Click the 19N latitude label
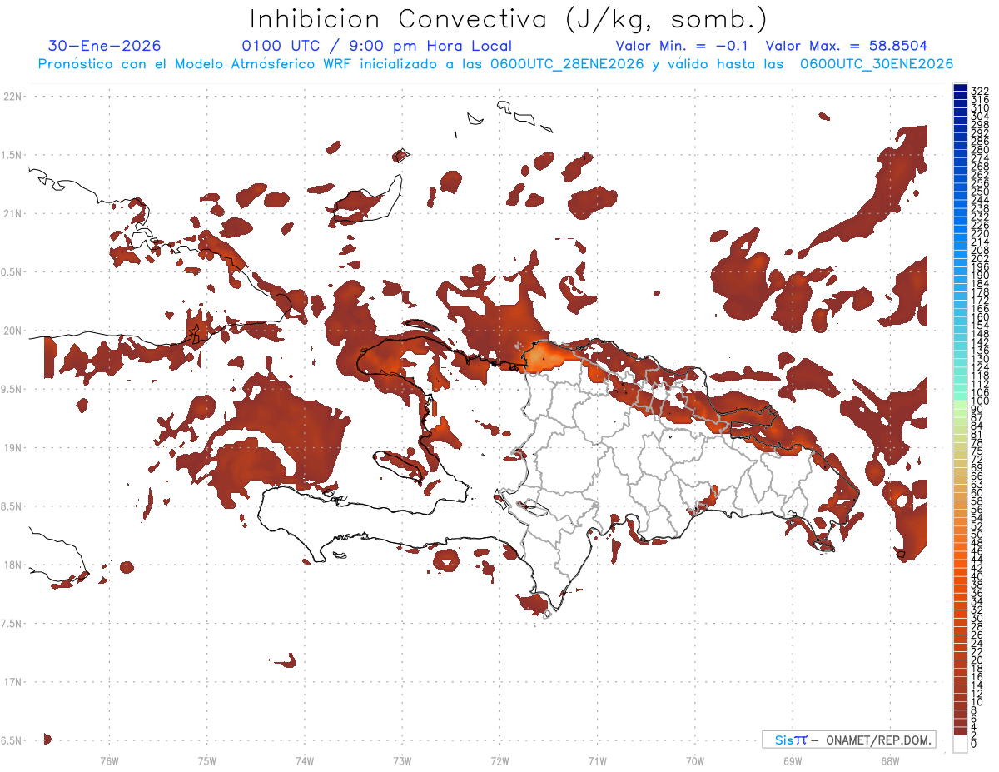The height and width of the screenshot is (772, 999). pyautogui.click(x=12, y=447)
